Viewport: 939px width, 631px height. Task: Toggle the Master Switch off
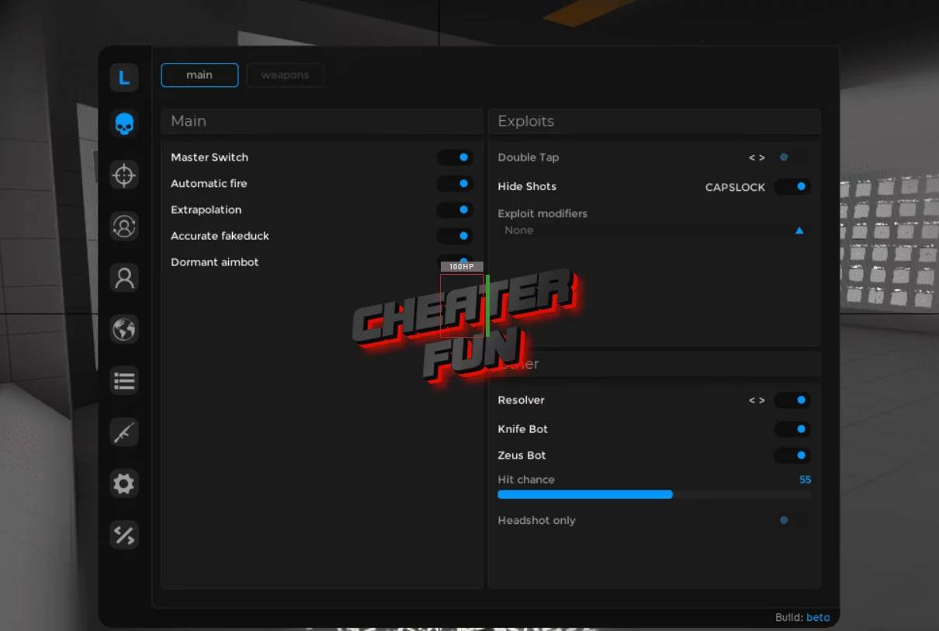[456, 157]
